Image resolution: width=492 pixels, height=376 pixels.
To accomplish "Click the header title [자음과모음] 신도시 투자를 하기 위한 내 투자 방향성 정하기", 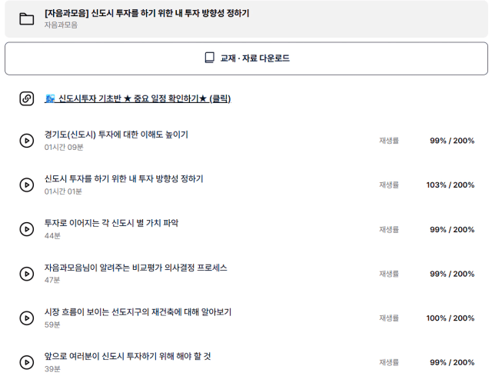I will tap(147, 13).
